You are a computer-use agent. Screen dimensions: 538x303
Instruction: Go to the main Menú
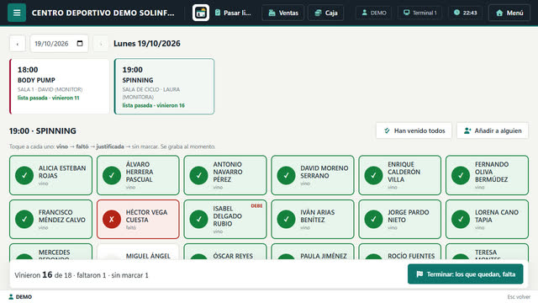[x=509, y=13]
